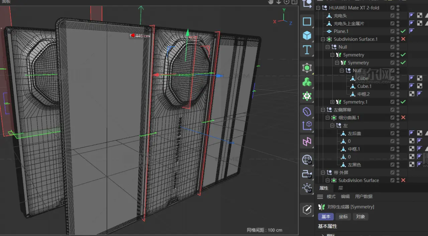Viewport: 428px width, 236px height.
Task: Switch to the 属性 tab
Action: coord(324,188)
